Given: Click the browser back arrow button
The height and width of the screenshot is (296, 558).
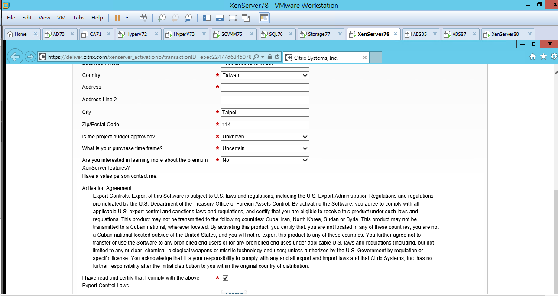Looking at the screenshot, I should (x=16, y=57).
